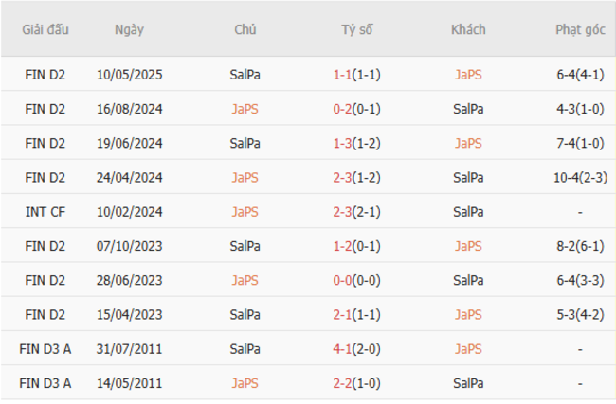Click the "Chú" column header
Image resolution: width=616 pixels, height=404 pixels.
[245, 29]
